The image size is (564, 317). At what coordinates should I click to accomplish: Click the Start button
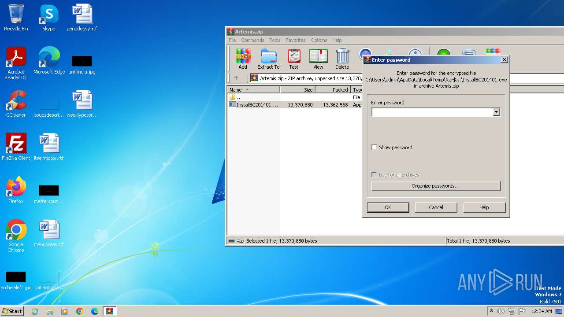(12, 311)
